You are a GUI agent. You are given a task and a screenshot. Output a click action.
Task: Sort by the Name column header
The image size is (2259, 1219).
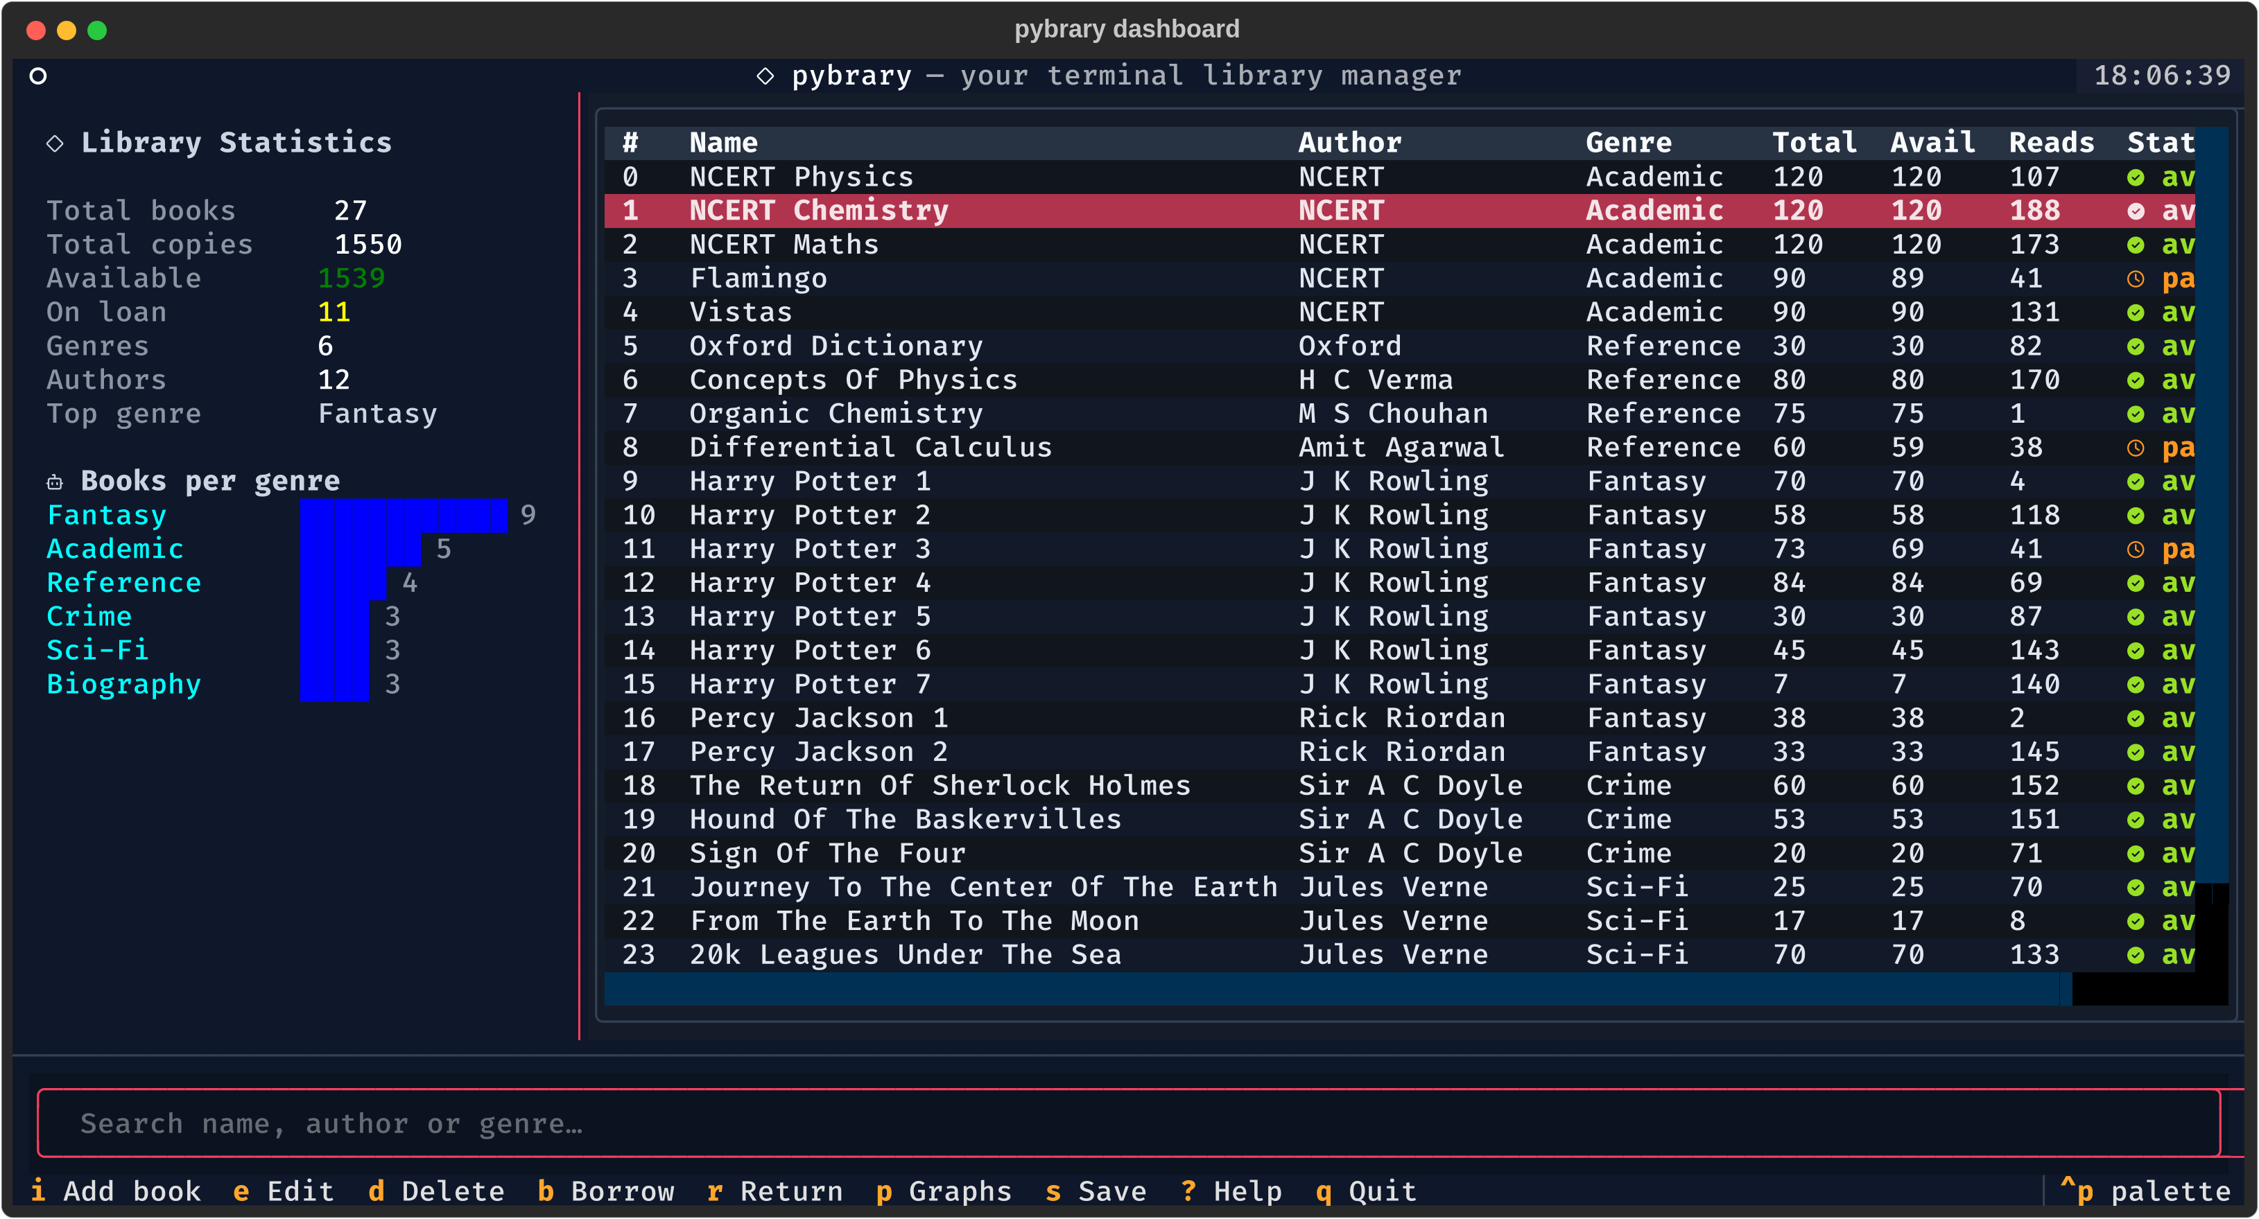[723, 143]
